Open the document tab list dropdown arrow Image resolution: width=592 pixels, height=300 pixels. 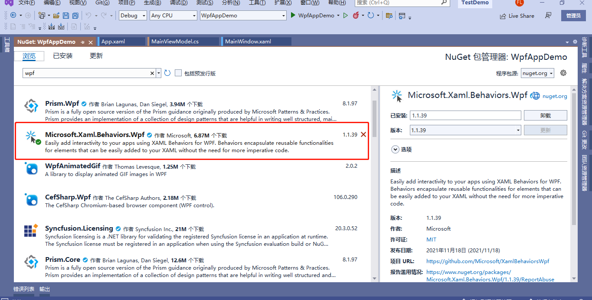(567, 42)
